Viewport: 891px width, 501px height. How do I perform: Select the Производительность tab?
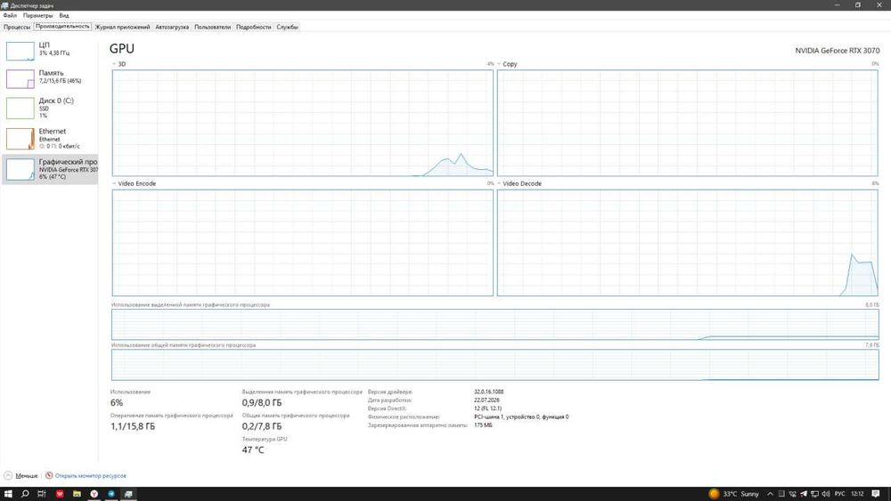coord(62,26)
